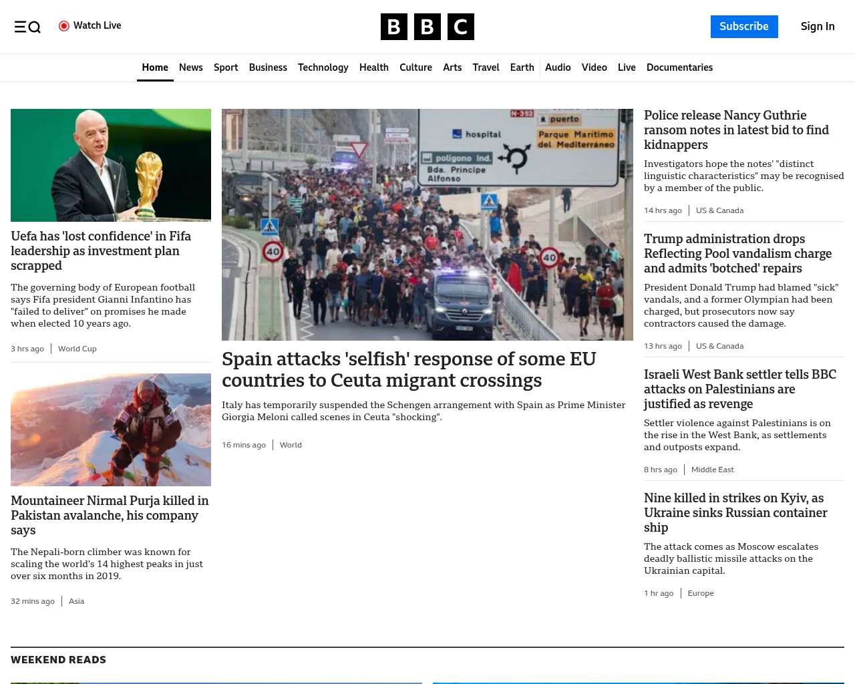Open the Audio section

coord(558,67)
